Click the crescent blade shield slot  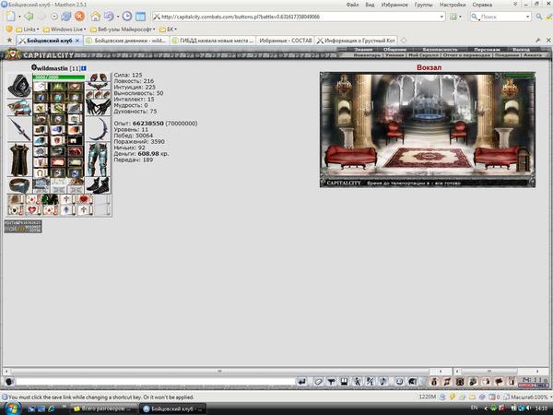click(x=98, y=129)
